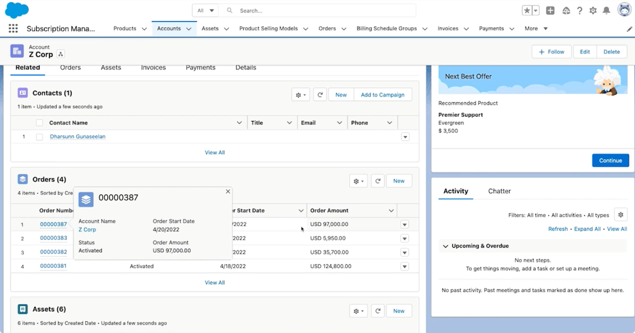Open the account hierarchy icon next to Z Corp
Image resolution: width=635 pixels, height=333 pixels.
(60, 54)
